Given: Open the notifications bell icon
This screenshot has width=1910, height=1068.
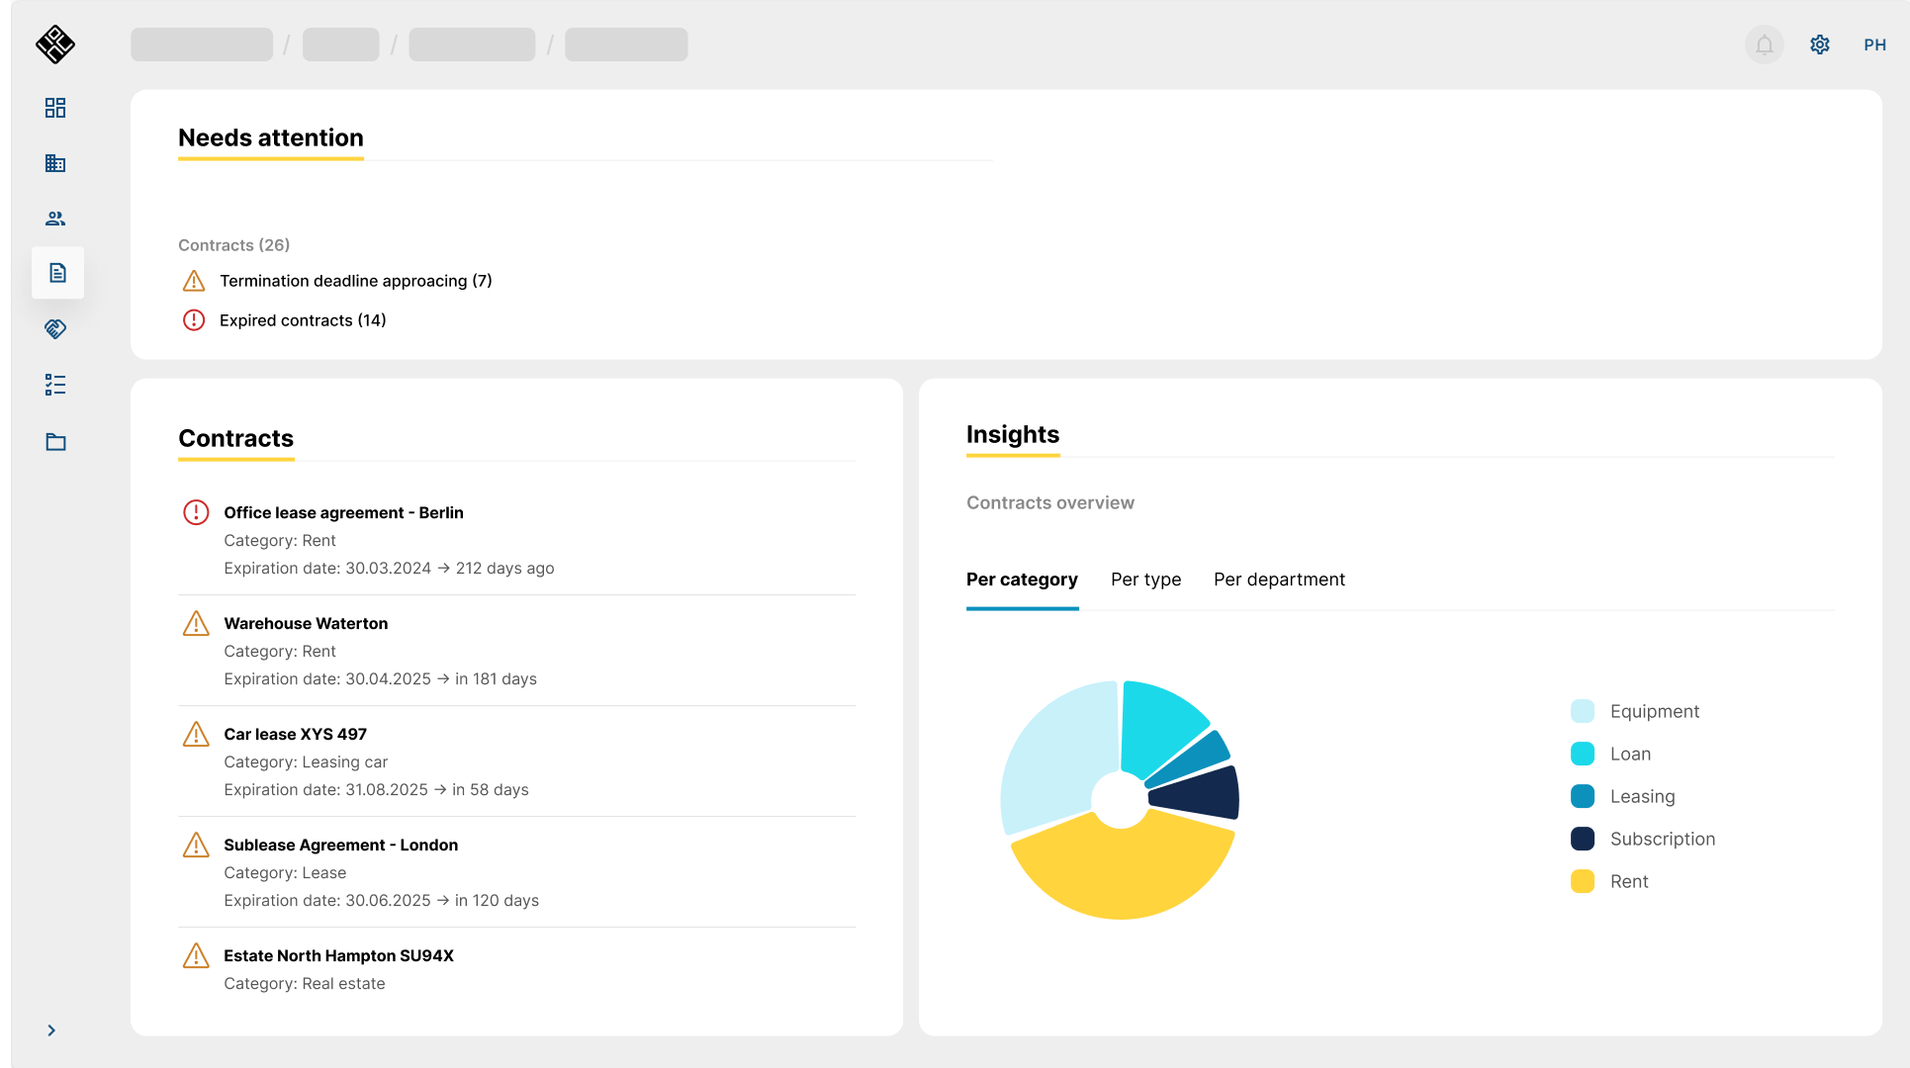Looking at the screenshot, I should pos(1764,44).
